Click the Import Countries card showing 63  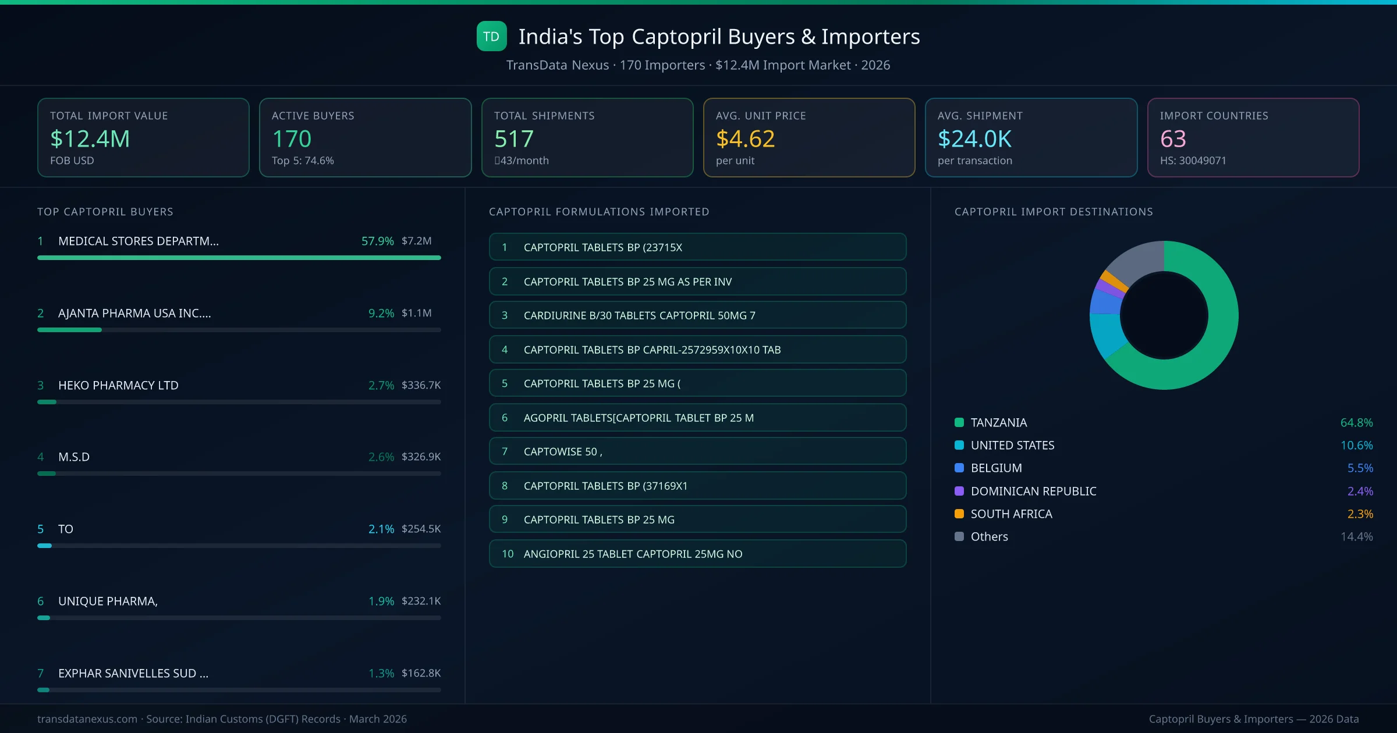(1254, 137)
